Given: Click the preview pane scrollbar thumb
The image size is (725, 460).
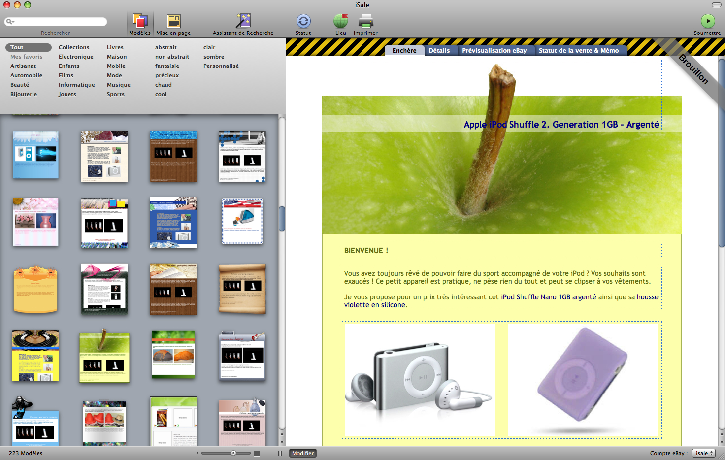Looking at the screenshot, I should [722, 153].
